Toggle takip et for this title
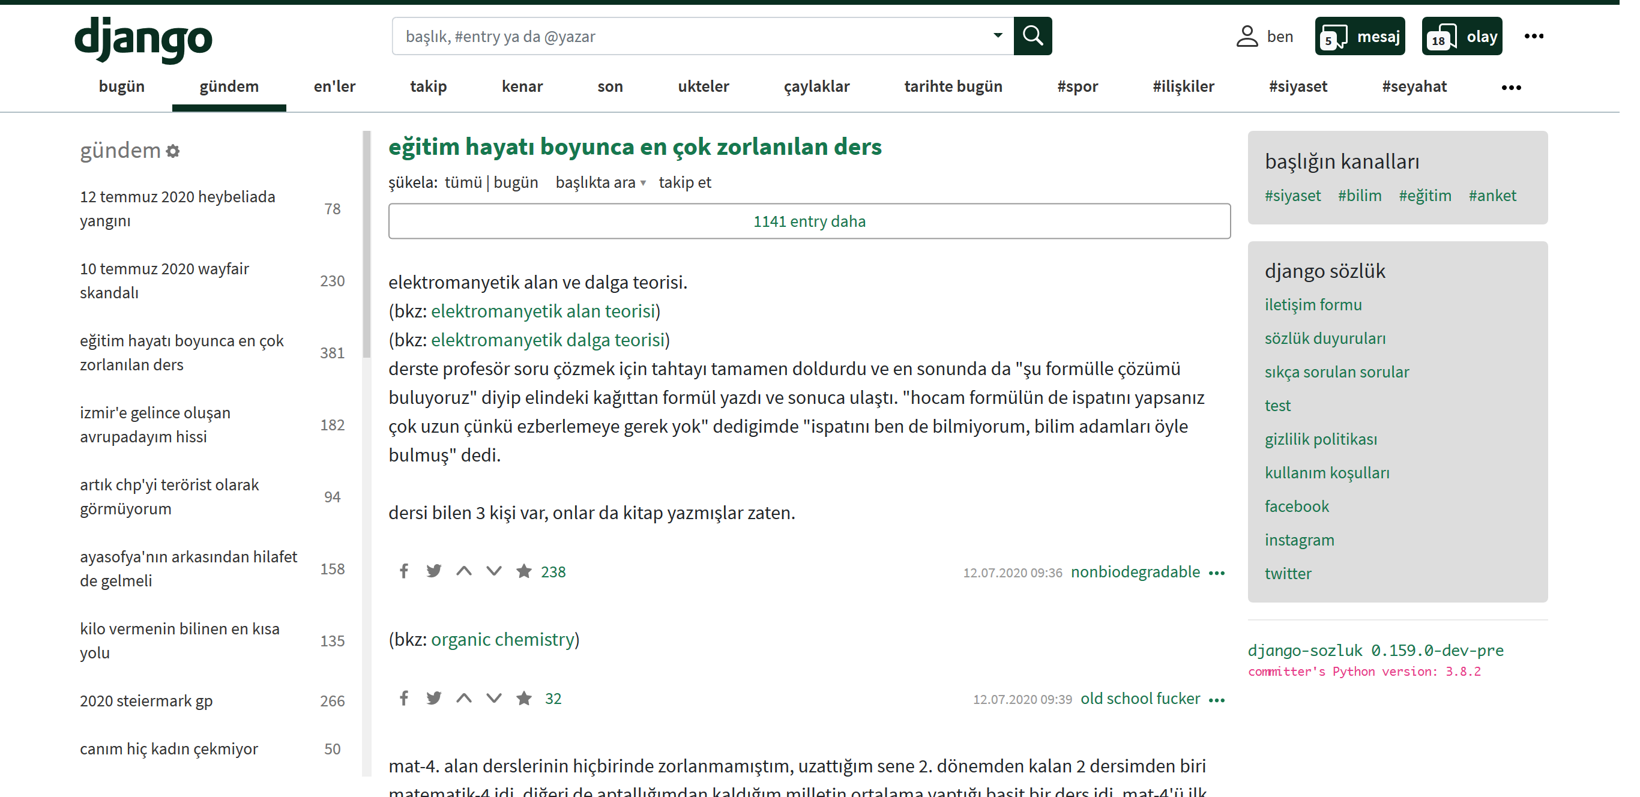1640x797 pixels. 684,182
